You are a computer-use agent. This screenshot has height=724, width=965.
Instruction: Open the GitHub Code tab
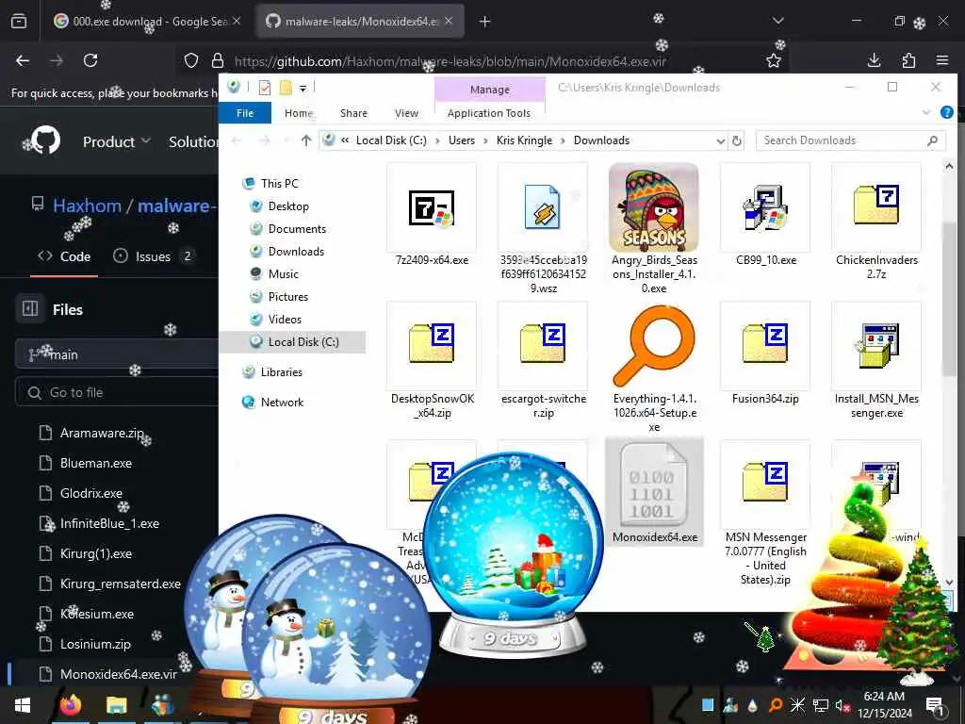[64, 256]
